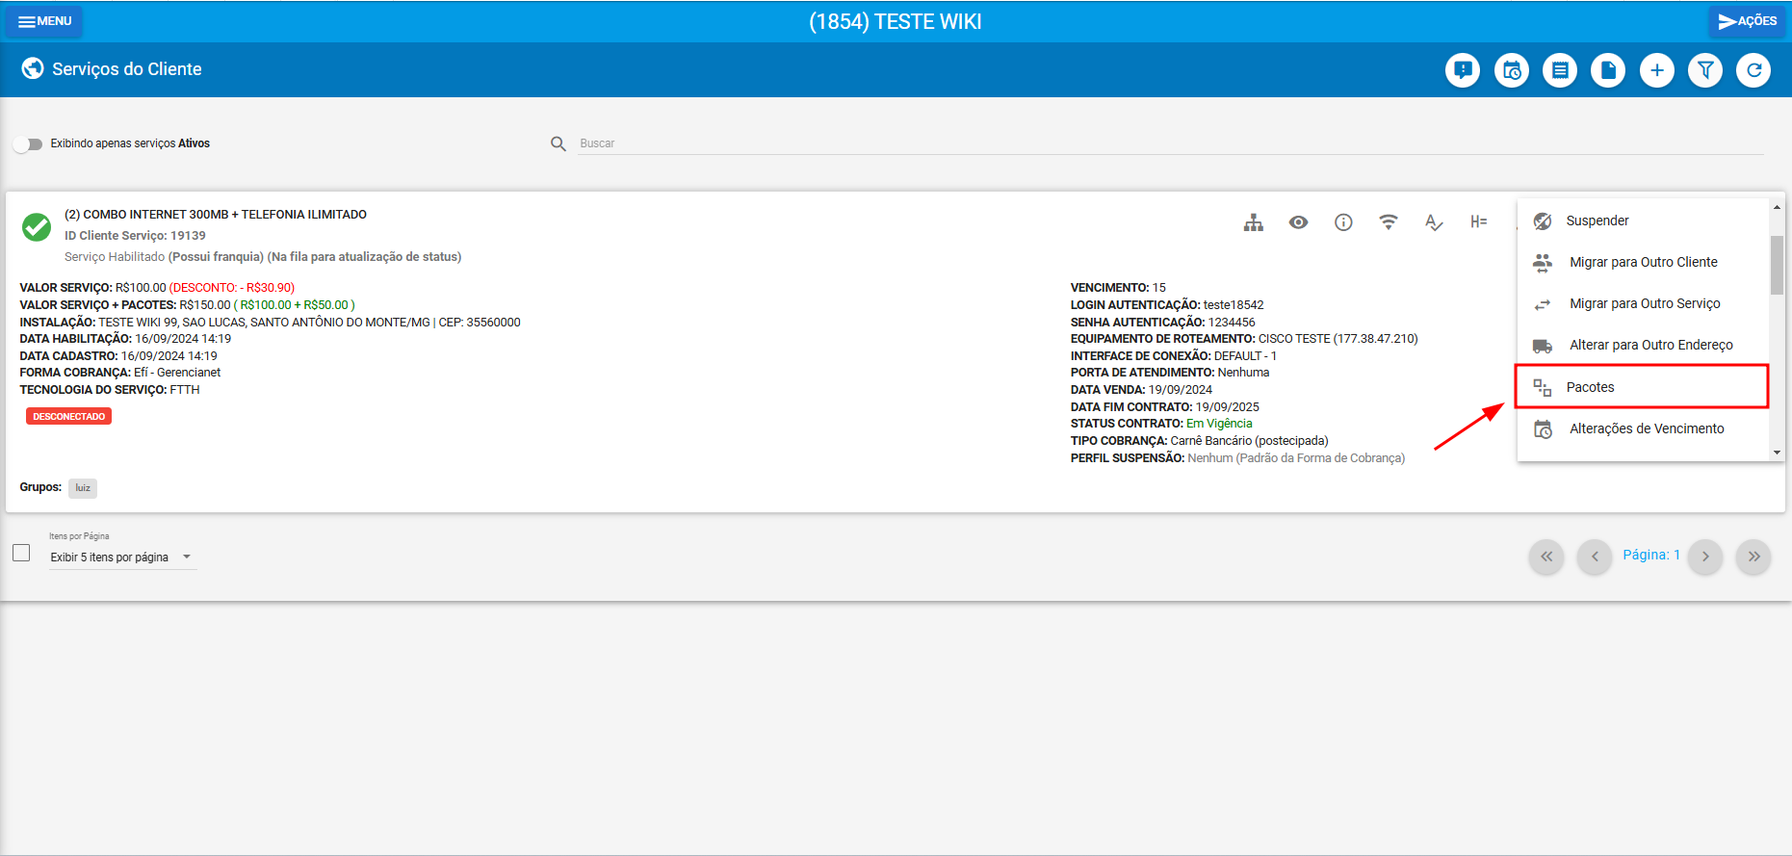Choose Migrar para Outro Serviço

pos(1643,303)
